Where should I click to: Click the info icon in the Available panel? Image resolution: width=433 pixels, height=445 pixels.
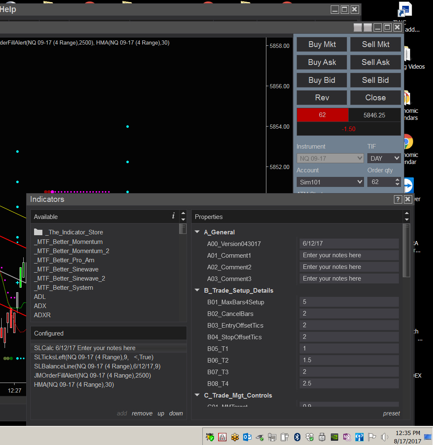coord(173,216)
